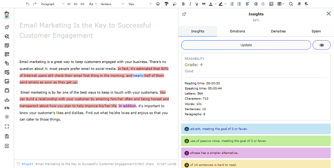This screenshot has height=168, width=334.
Task: Enter fullscreen mode
Action: 7,126
